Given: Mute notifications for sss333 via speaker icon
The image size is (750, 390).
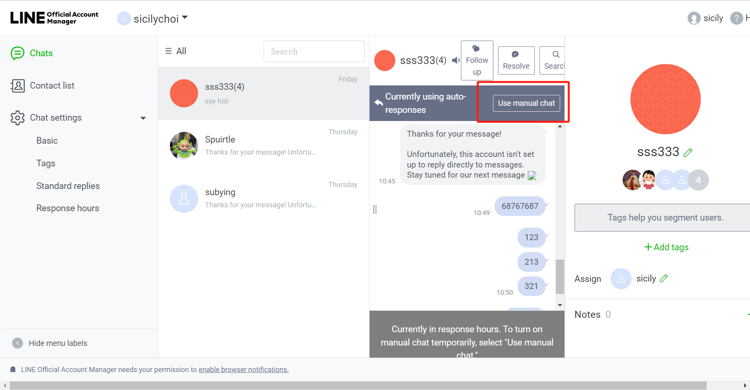Looking at the screenshot, I should [x=455, y=61].
